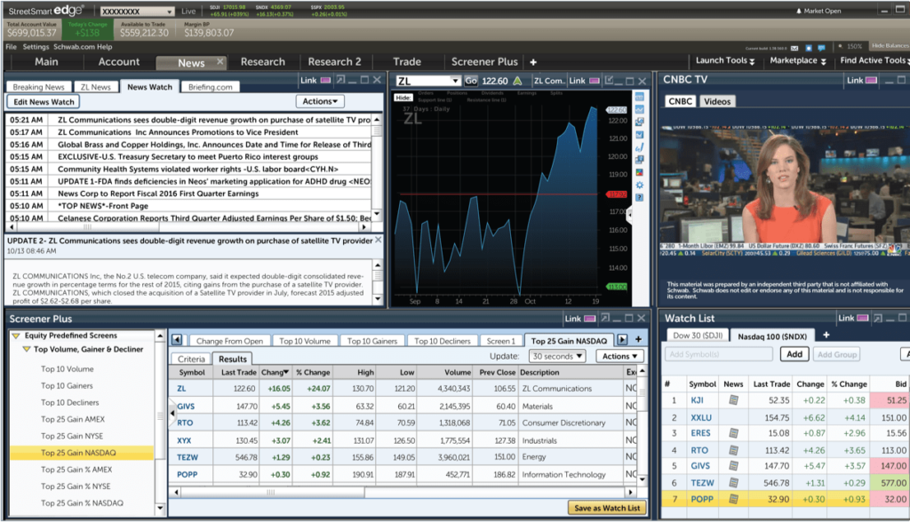Open XXLU symbol link in watch list
The image size is (910, 522).
(701, 417)
